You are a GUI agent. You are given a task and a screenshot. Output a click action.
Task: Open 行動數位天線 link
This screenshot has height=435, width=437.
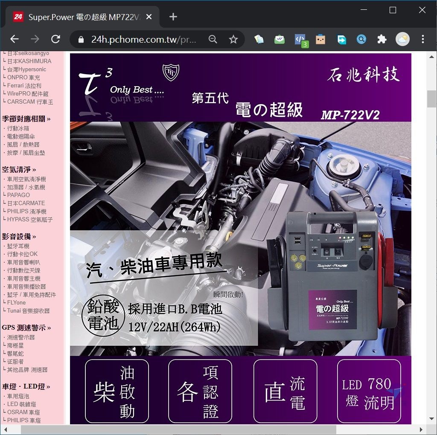pos(24,270)
